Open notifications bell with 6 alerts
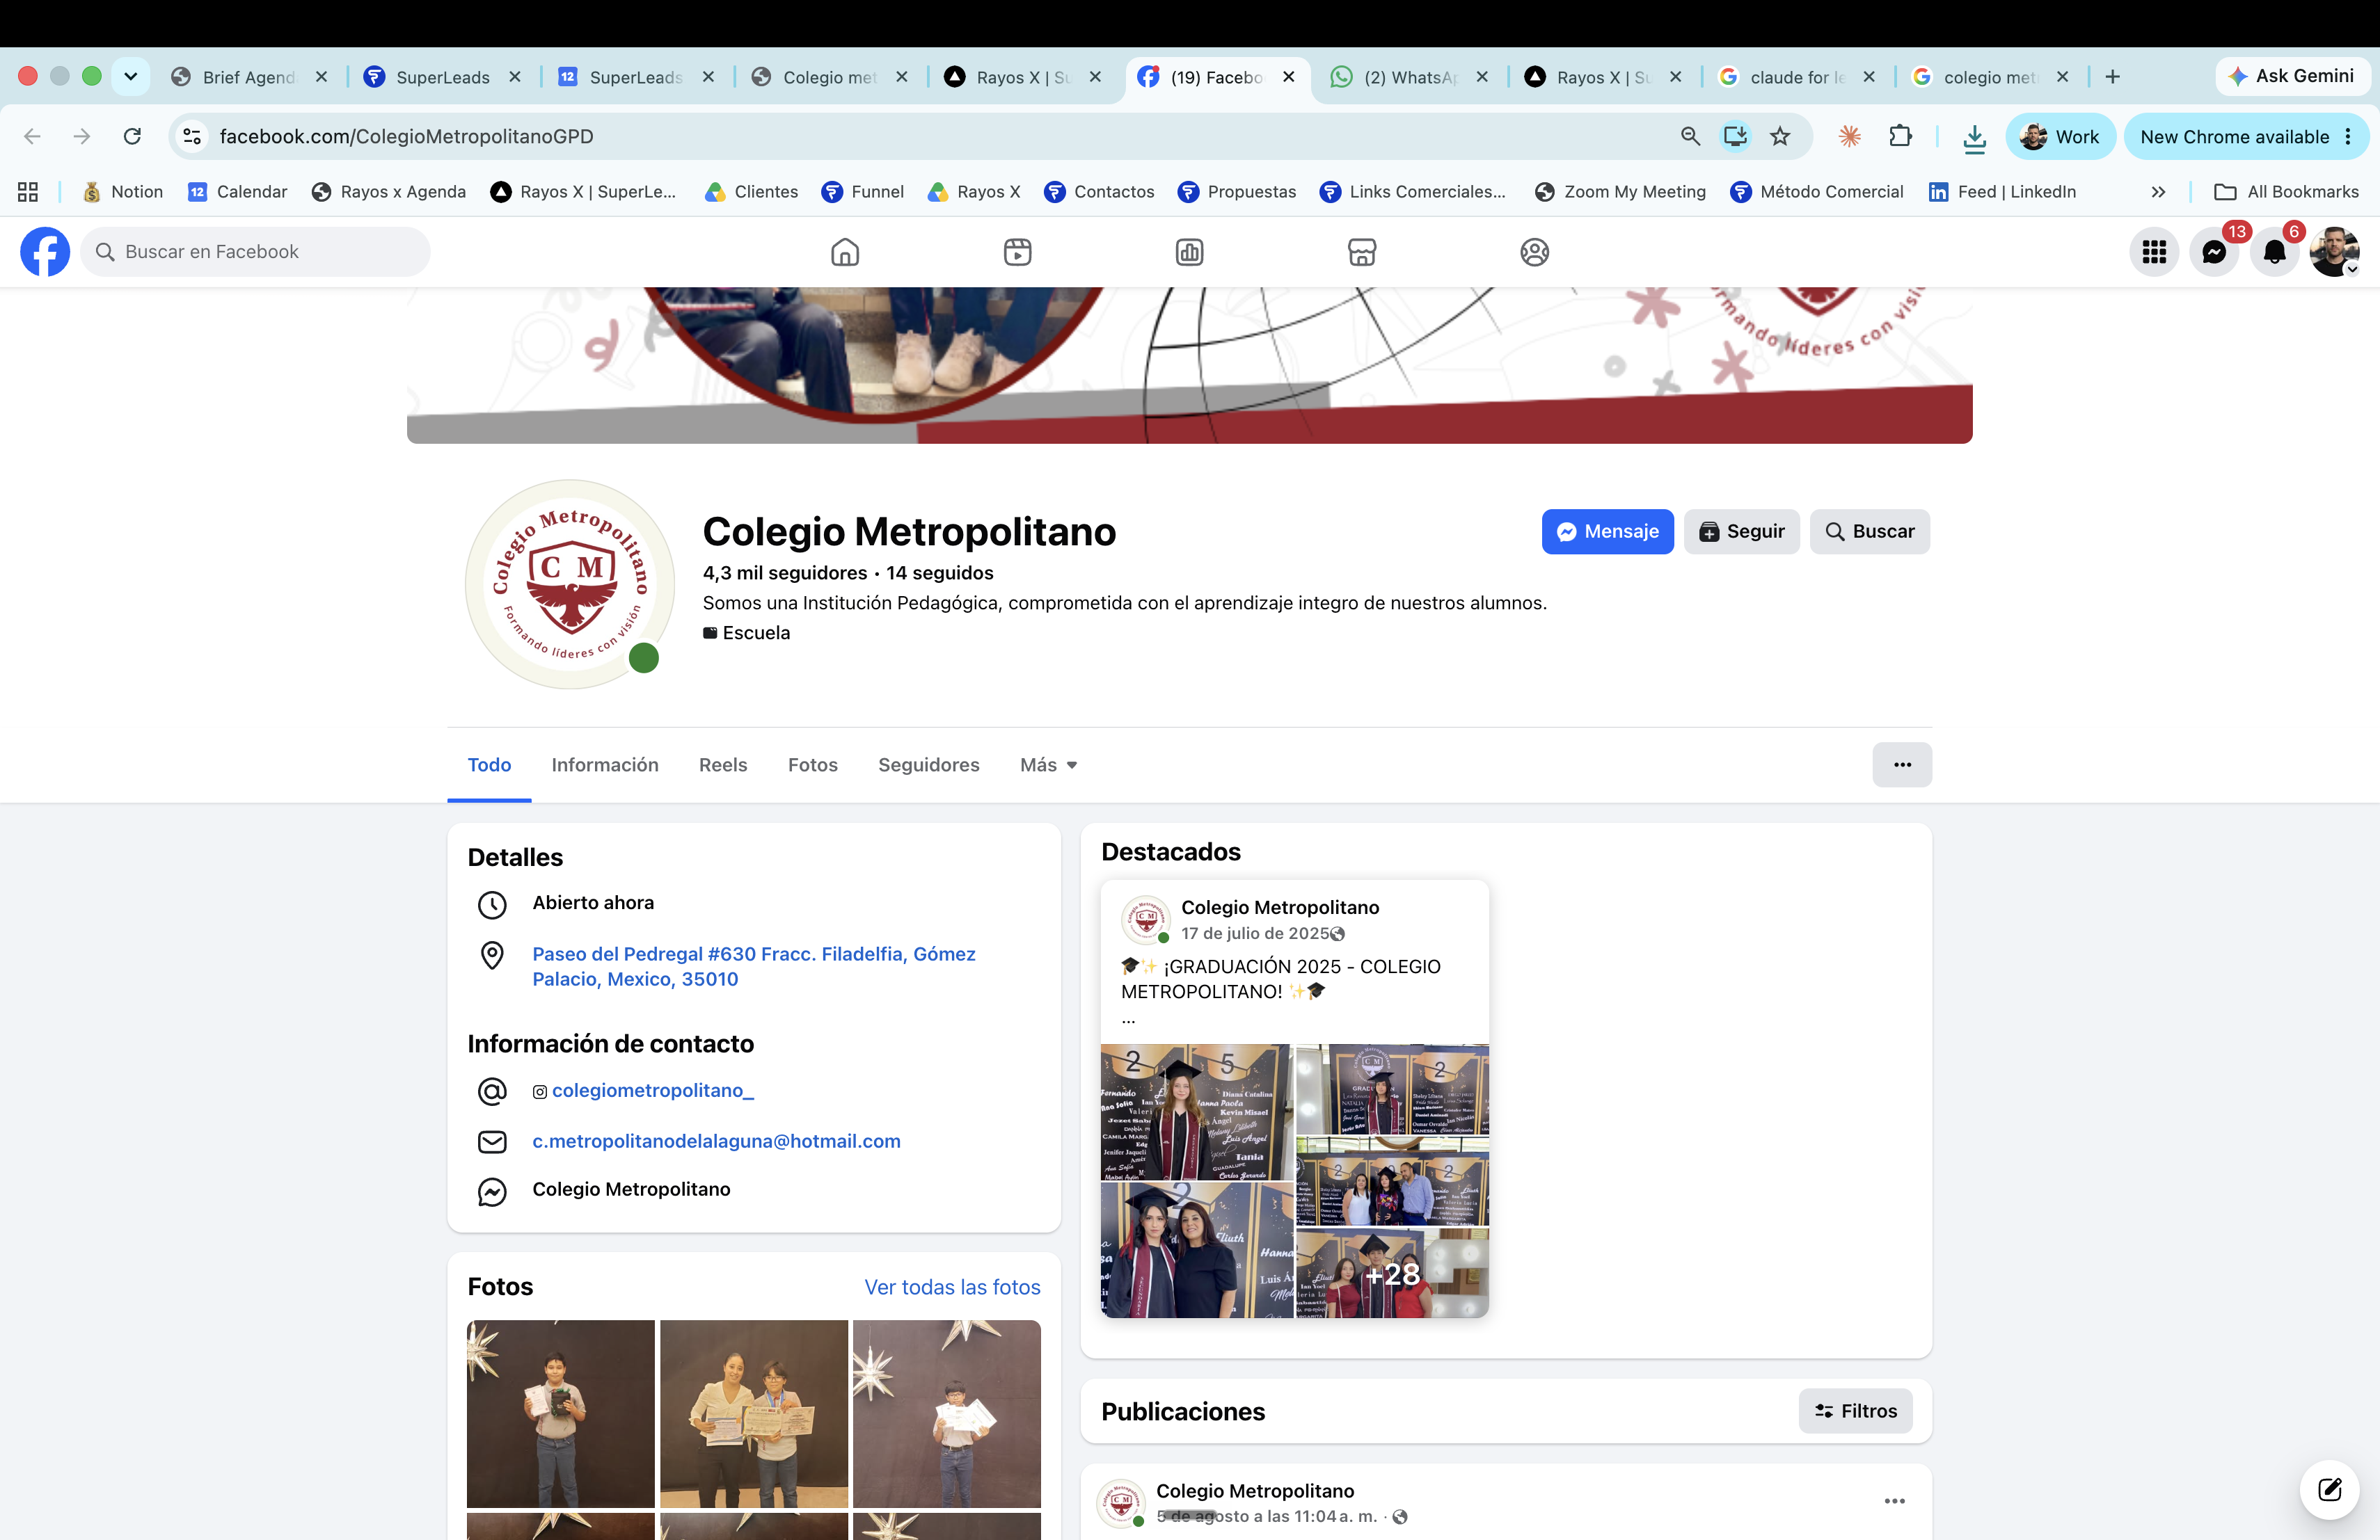The height and width of the screenshot is (1540, 2380). click(2274, 252)
